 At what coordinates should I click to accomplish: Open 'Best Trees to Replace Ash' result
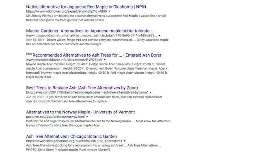(x=82, y=88)
